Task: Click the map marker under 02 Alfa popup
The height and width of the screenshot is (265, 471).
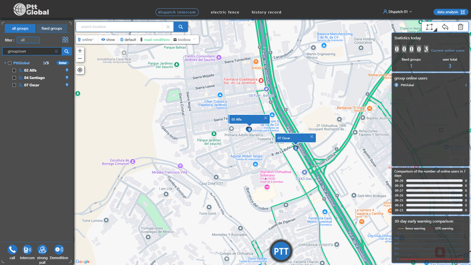Action: coord(249,129)
